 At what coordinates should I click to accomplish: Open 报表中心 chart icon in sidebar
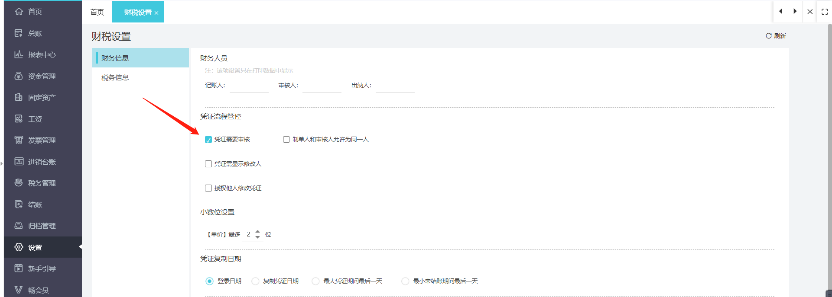pyautogui.click(x=18, y=54)
